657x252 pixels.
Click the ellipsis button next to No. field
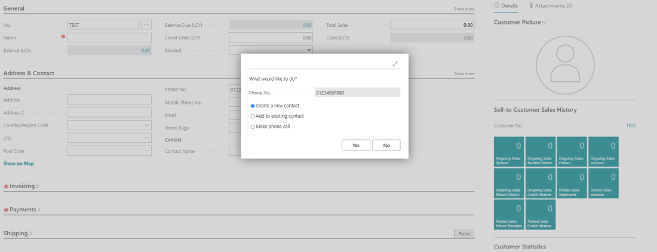click(146, 25)
